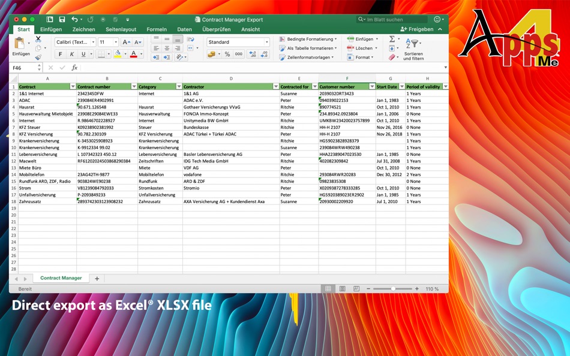Open filter dropdown for Start Date column
This screenshot has height=356, width=570.
point(402,86)
